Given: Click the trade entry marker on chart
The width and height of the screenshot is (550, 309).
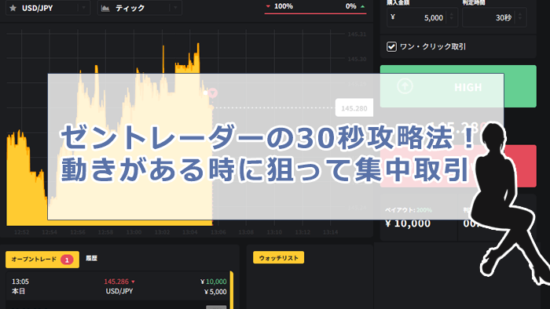Looking at the screenshot, I should [x=213, y=93].
